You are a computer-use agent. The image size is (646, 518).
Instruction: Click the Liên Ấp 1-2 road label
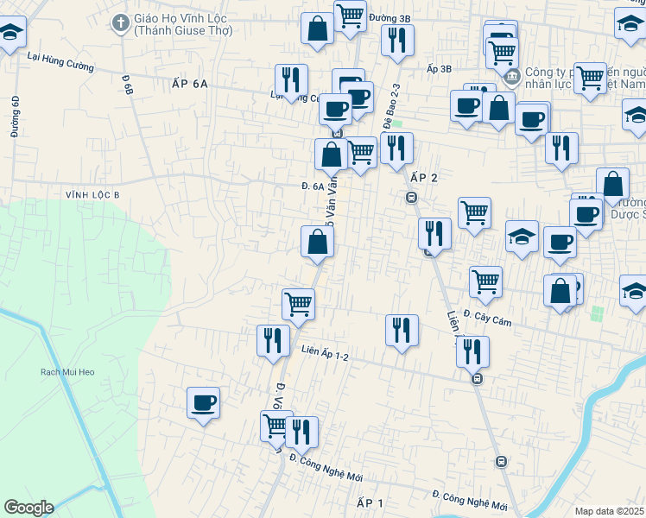[x=325, y=353]
